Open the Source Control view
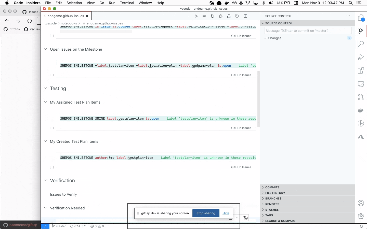 [x=361, y=31]
